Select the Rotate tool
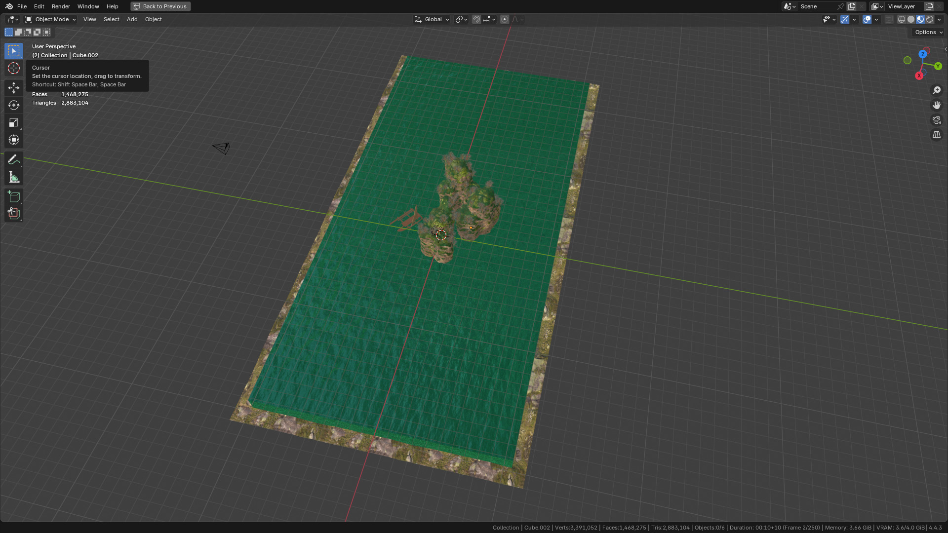 coord(14,105)
